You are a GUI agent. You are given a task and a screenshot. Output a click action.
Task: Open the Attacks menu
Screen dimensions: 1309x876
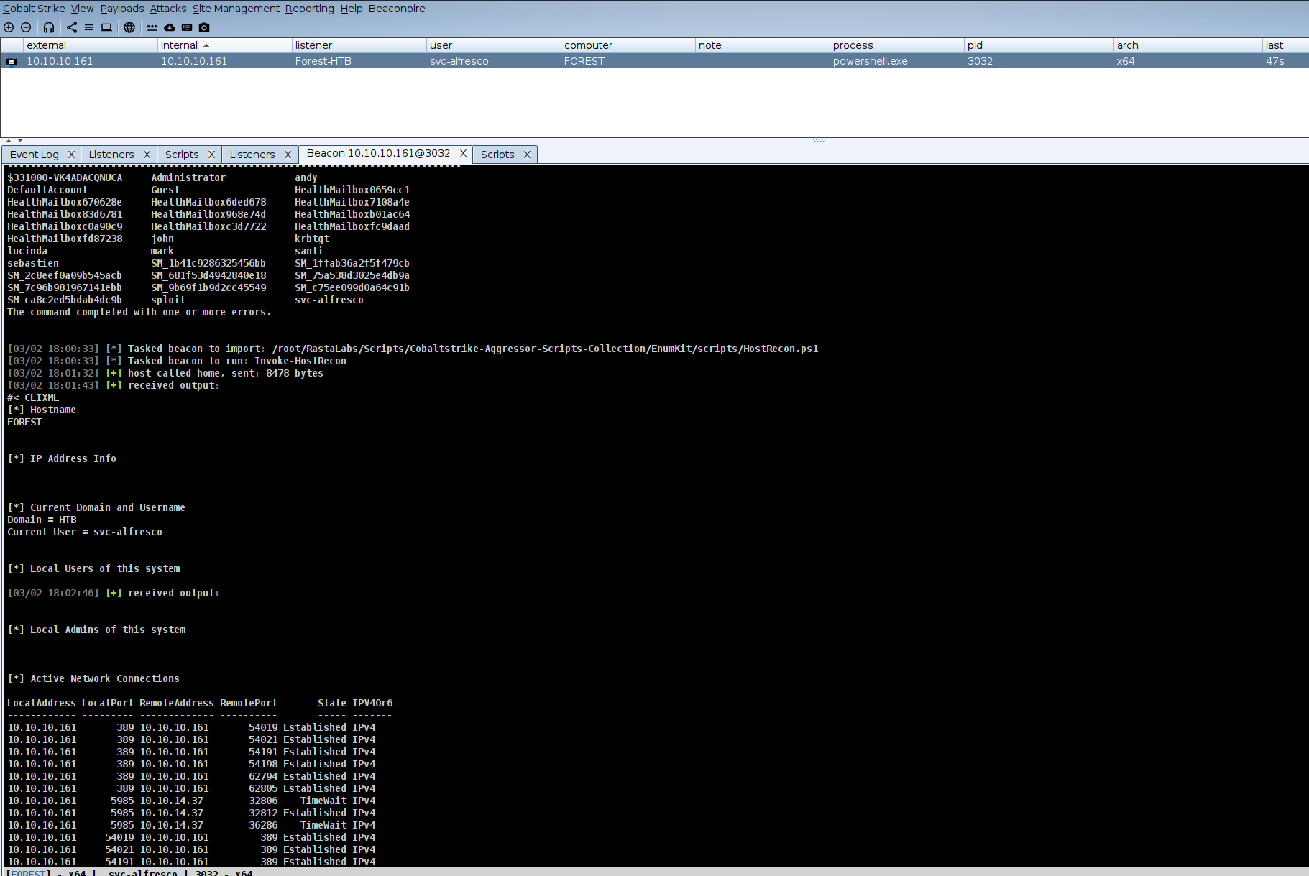(168, 9)
